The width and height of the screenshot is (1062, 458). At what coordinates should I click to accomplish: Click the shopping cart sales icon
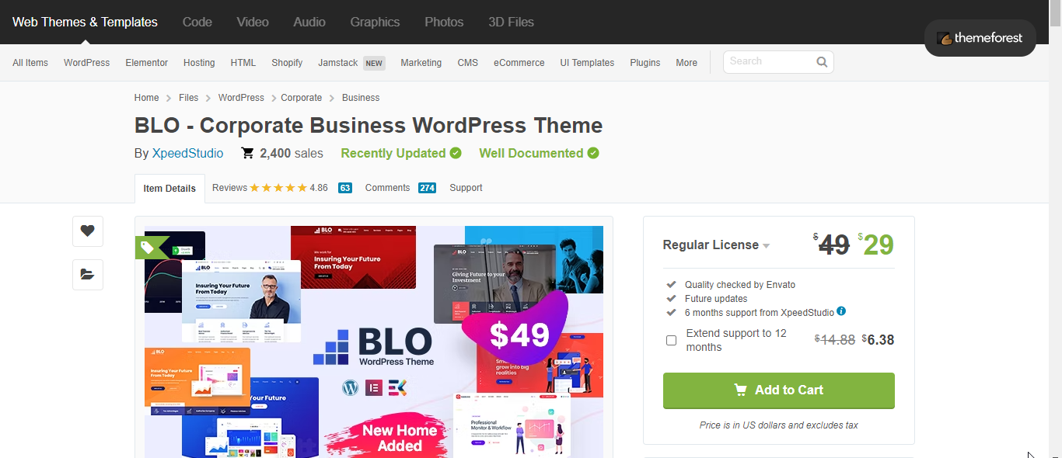click(247, 153)
